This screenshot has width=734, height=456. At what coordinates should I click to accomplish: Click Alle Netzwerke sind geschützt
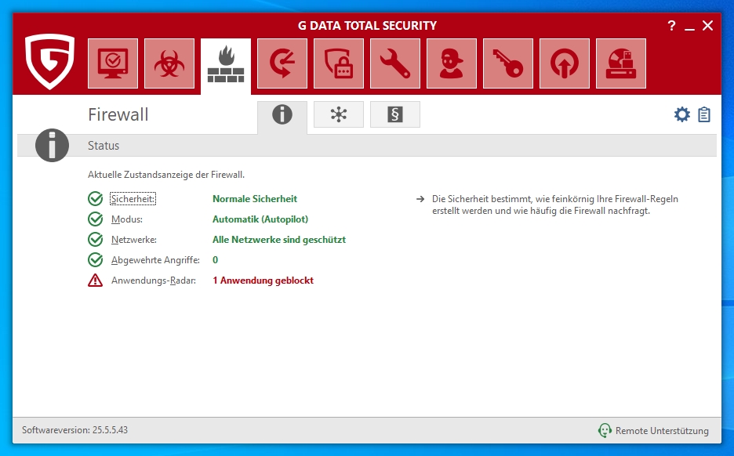(x=279, y=240)
